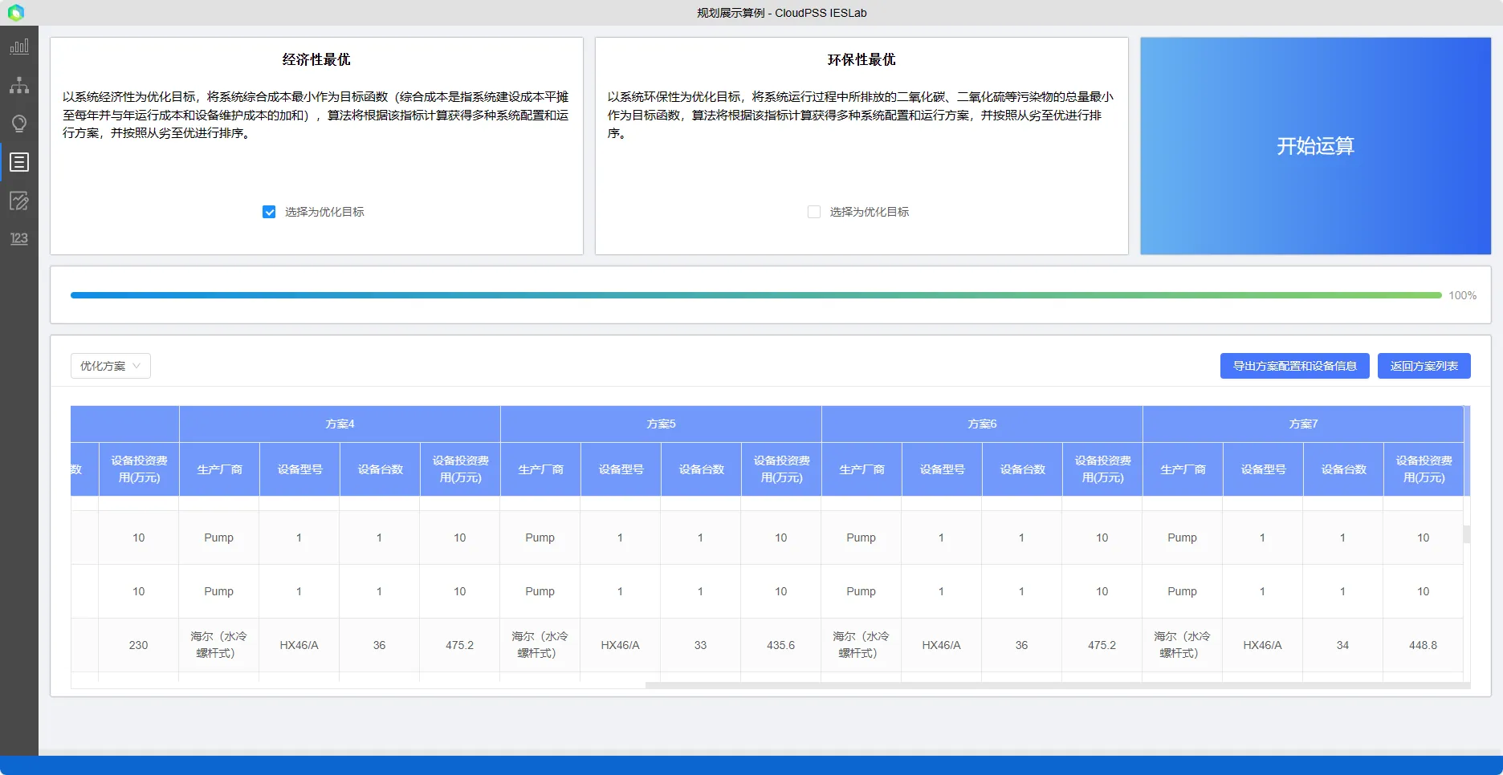
Task: Click HX46/A model cell under 方案6
Action: click(941, 645)
